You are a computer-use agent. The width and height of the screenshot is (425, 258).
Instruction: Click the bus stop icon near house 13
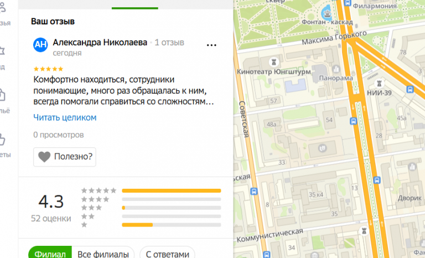(x=377, y=180)
